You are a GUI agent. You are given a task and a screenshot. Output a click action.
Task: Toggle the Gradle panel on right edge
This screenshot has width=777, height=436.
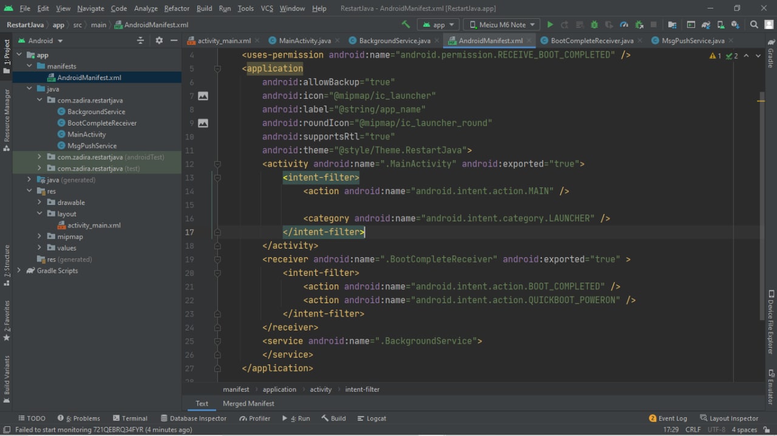[771, 53]
